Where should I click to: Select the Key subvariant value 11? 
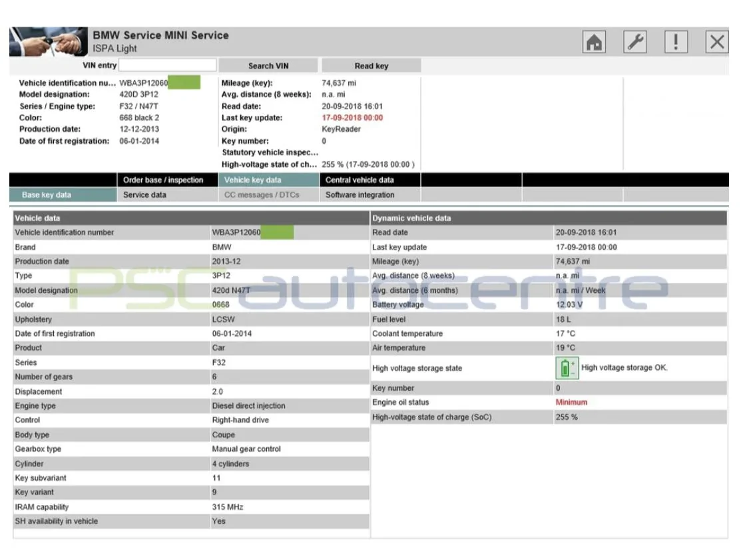(x=216, y=478)
